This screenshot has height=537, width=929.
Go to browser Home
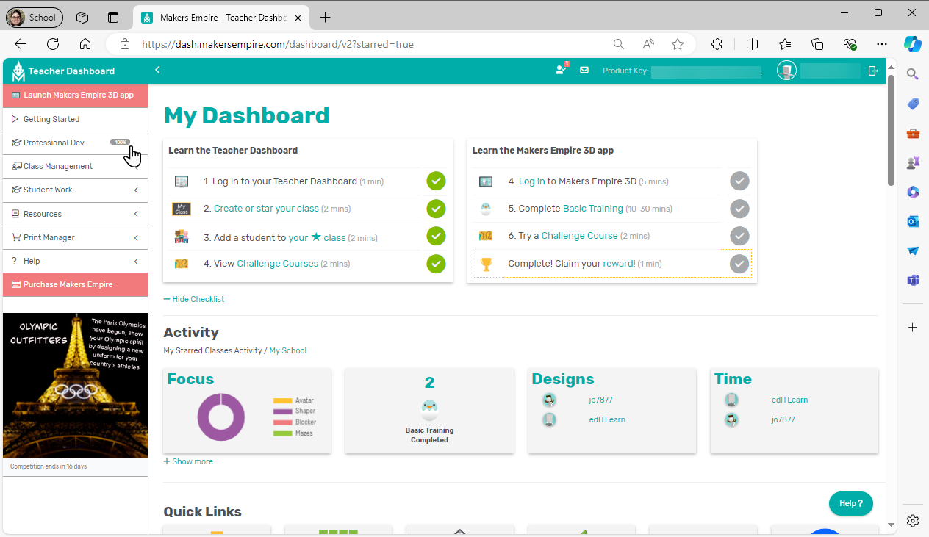pyautogui.click(x=85, y=44)
